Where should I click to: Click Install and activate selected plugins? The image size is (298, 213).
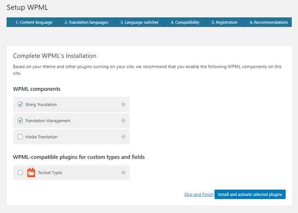coord(250,195)
